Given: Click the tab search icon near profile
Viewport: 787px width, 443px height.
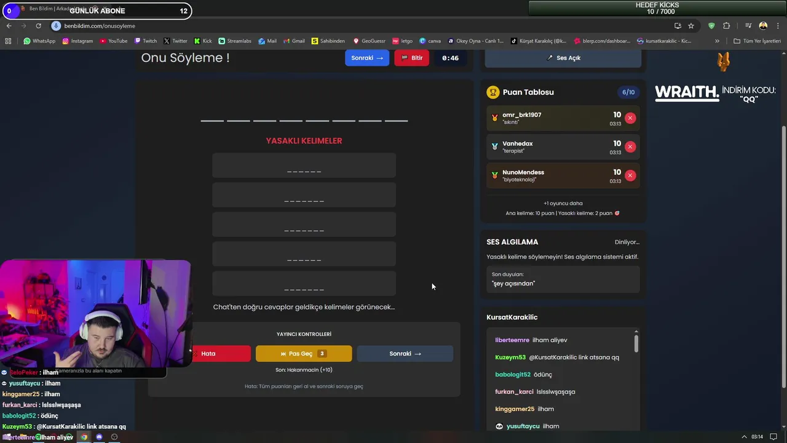Looking at the screenshot, I should 748,26.
